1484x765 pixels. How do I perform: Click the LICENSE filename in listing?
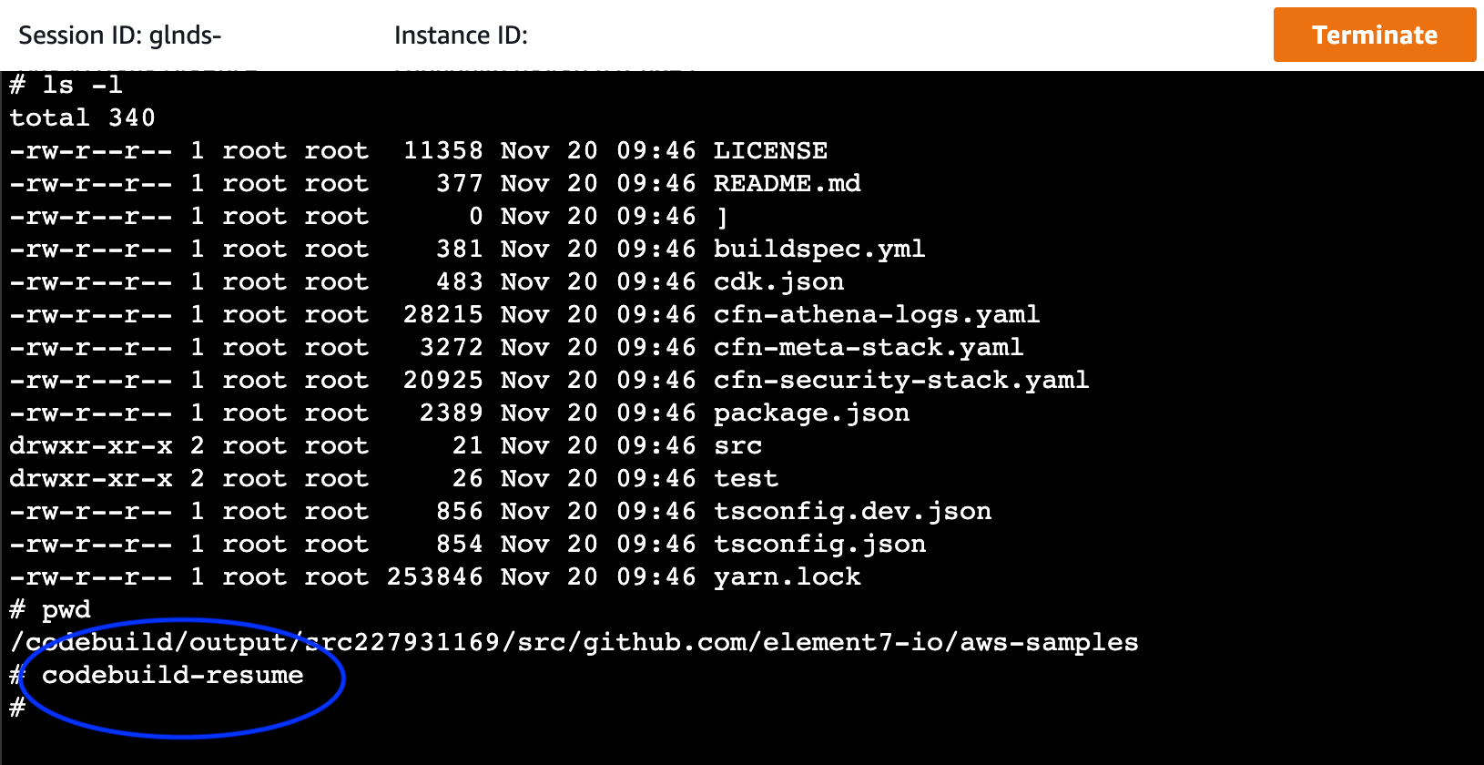770,150
